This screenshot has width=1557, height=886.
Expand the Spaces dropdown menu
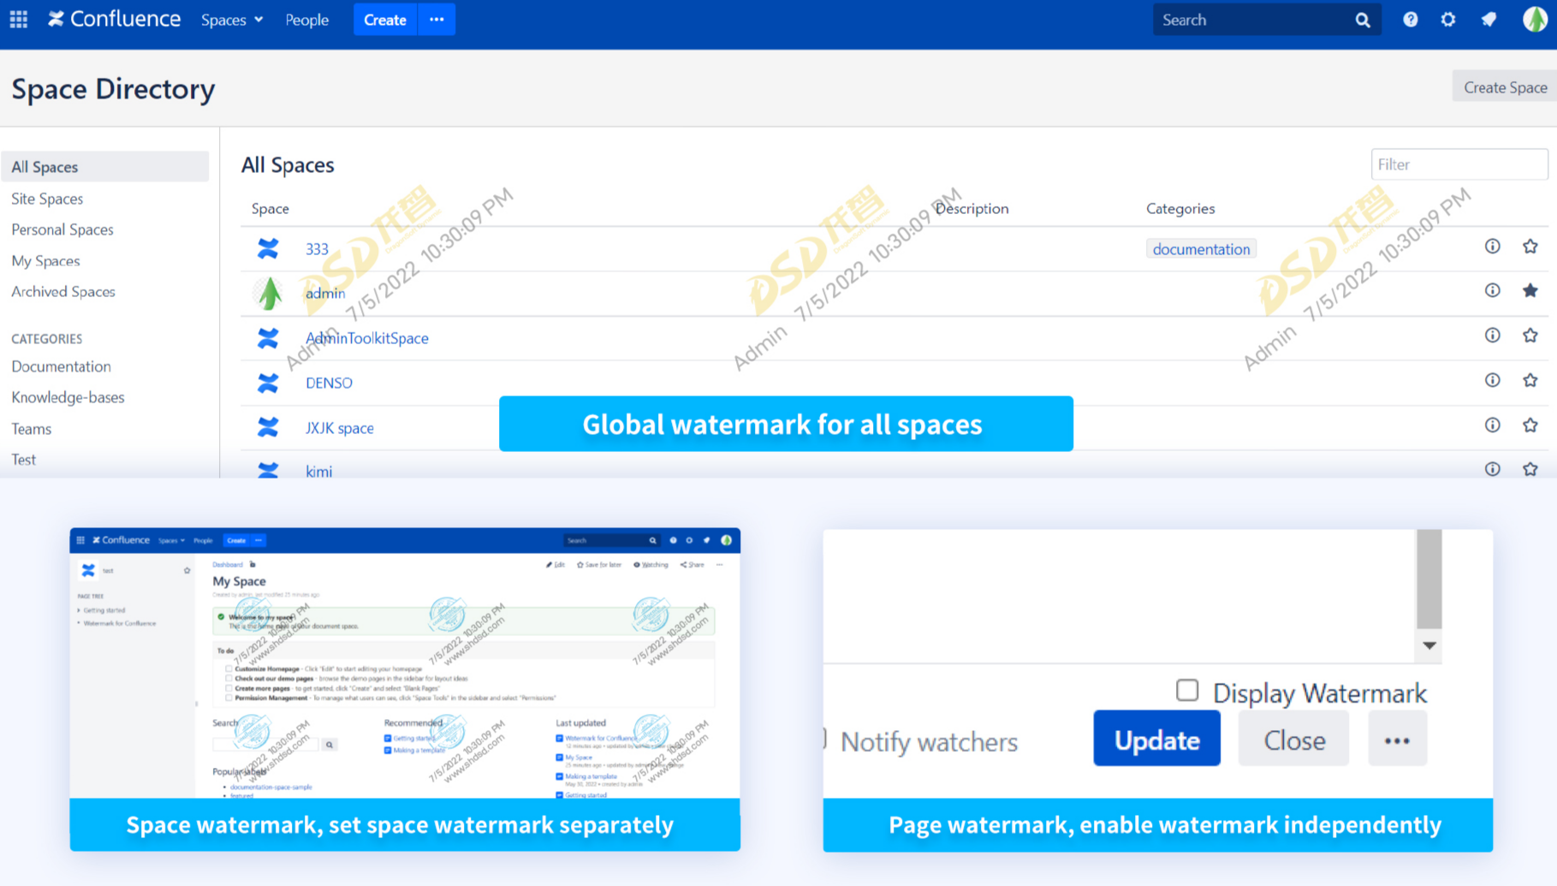(232, 20)
